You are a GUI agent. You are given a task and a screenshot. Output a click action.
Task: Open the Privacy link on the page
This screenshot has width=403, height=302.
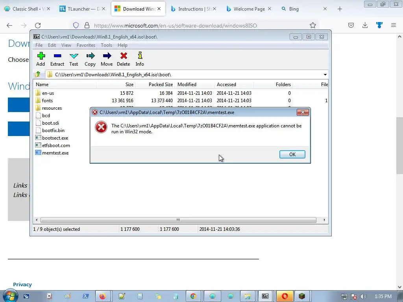pyautogui.click(x=22, y=284)
